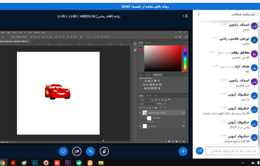The image size is (260, 166).
Task: Click the share screen button
Action: click(63, 151)
